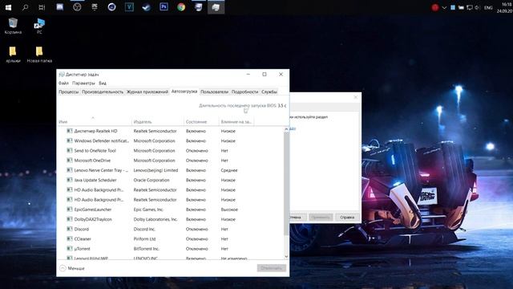The height and width of the screenshot is (289, 513).
Task: Select Диспетчер Realtek HD row
Action: click(170, 131)
